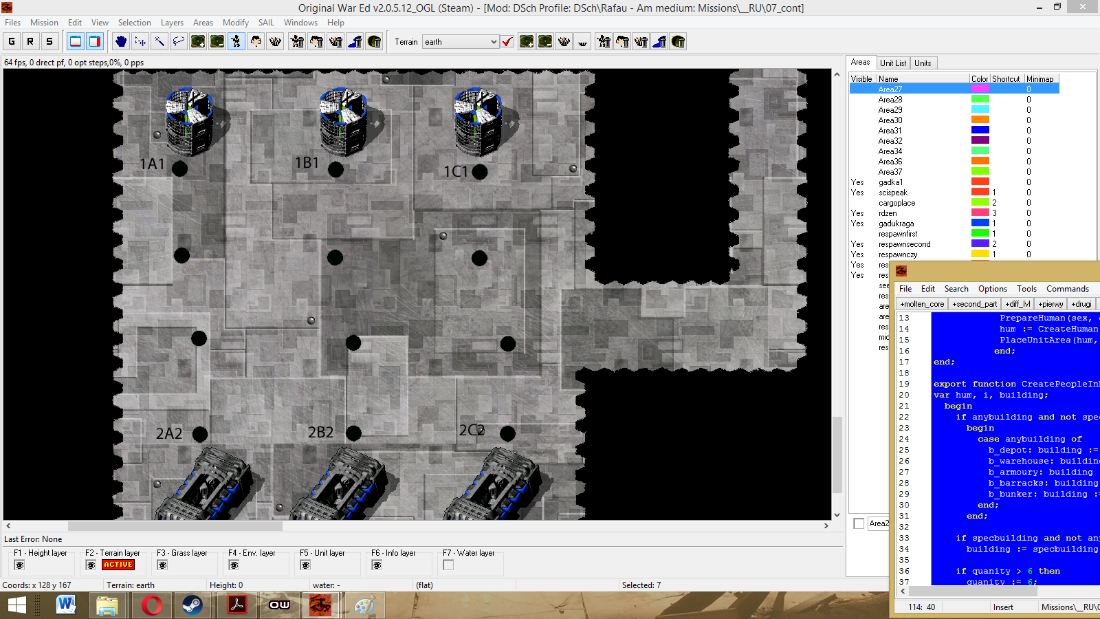Click the last trash icon at toolbar right end
The width and height of the screenshot is (1100, 619).
coord(678,41)
